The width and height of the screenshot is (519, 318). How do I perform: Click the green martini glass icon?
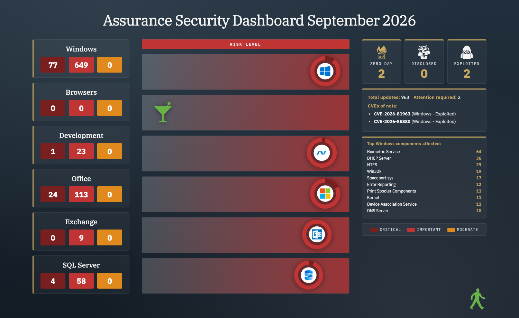click(163, 112)
